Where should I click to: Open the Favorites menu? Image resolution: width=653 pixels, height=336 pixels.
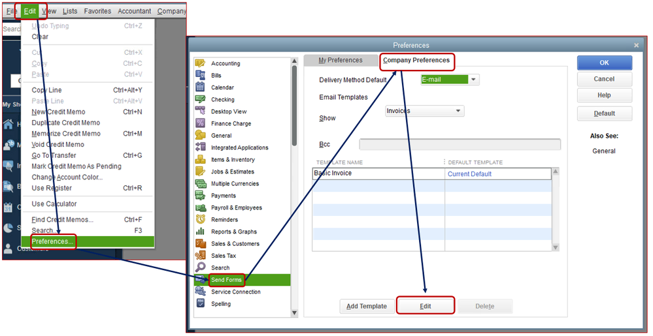click(98, 11)
